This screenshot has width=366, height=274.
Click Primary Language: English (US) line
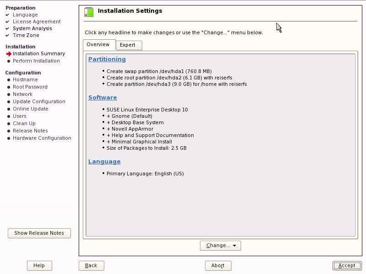(145, 174)
